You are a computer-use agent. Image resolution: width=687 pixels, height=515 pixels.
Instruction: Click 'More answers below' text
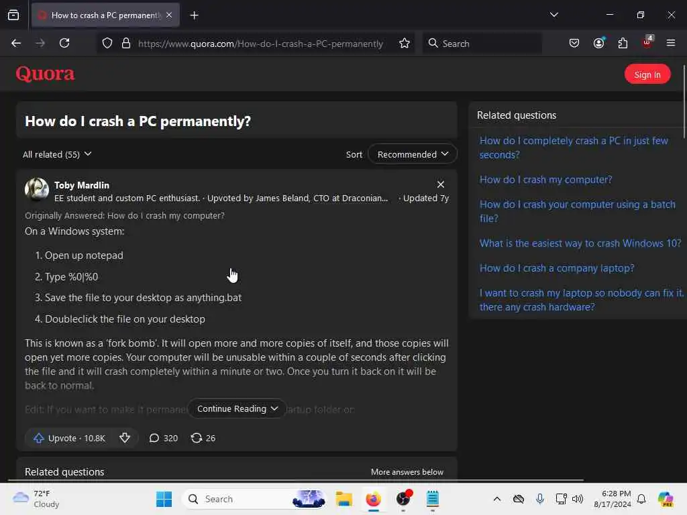click(407, 472)
